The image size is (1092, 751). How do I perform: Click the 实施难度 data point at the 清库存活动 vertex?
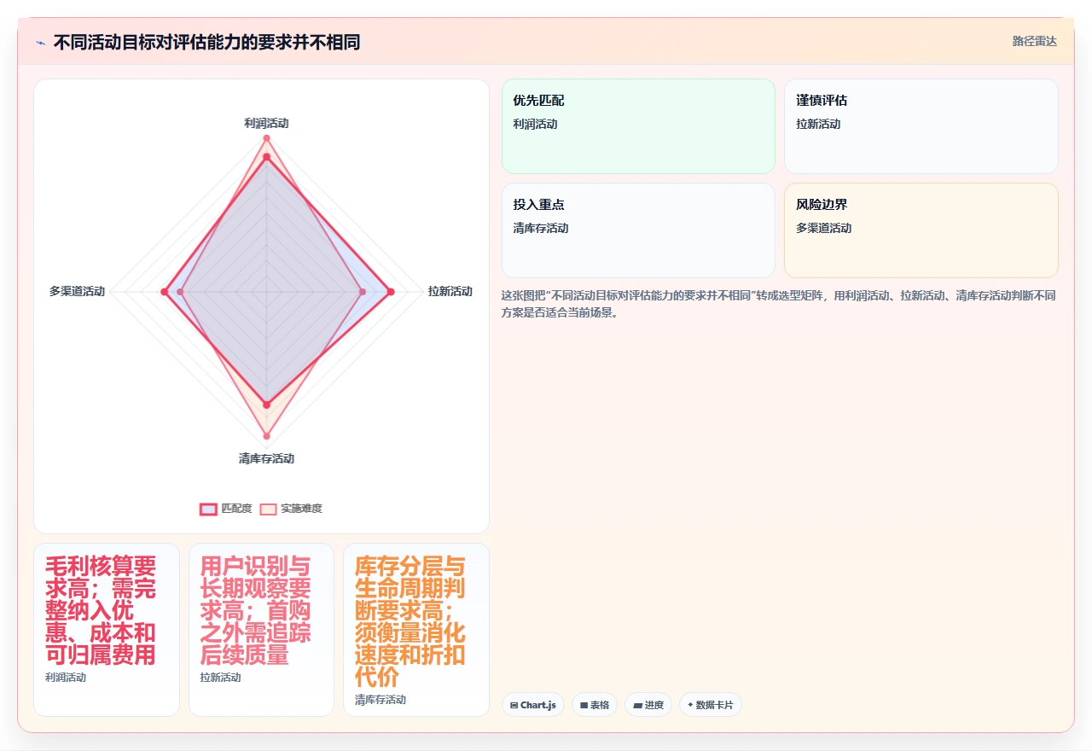pyautogui.click(x=266, y=436)
